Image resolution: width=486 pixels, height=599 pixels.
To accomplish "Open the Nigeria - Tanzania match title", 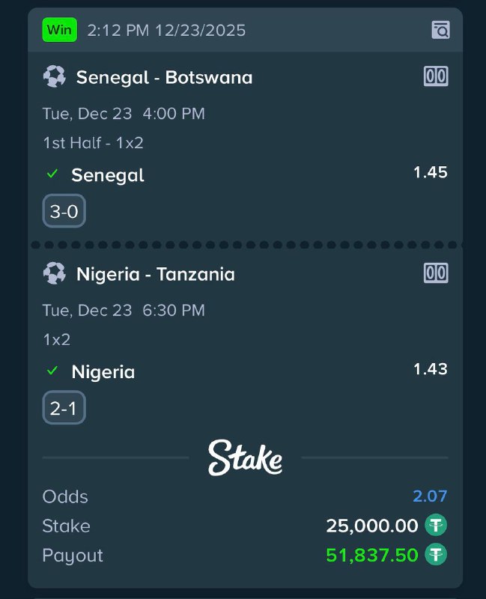I will pyautogui.click(x=155, y=274).
